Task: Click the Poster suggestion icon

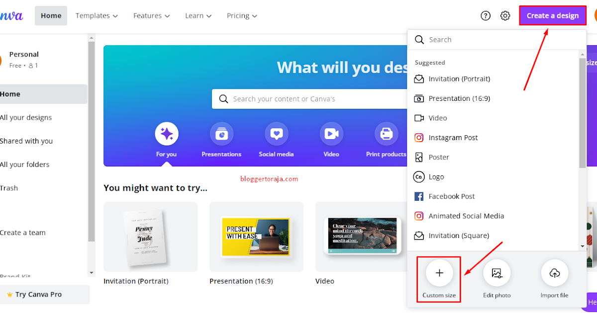Action: (x=419, y=157)
